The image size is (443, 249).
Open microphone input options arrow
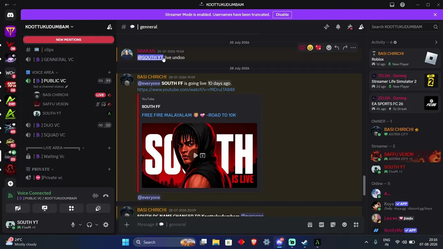click(80, 225)
